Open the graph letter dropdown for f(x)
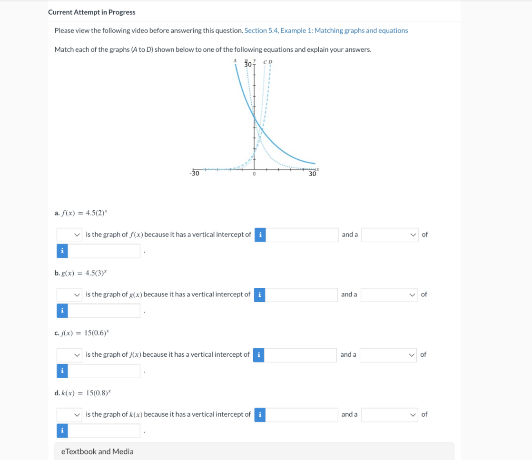 [69, 235]
